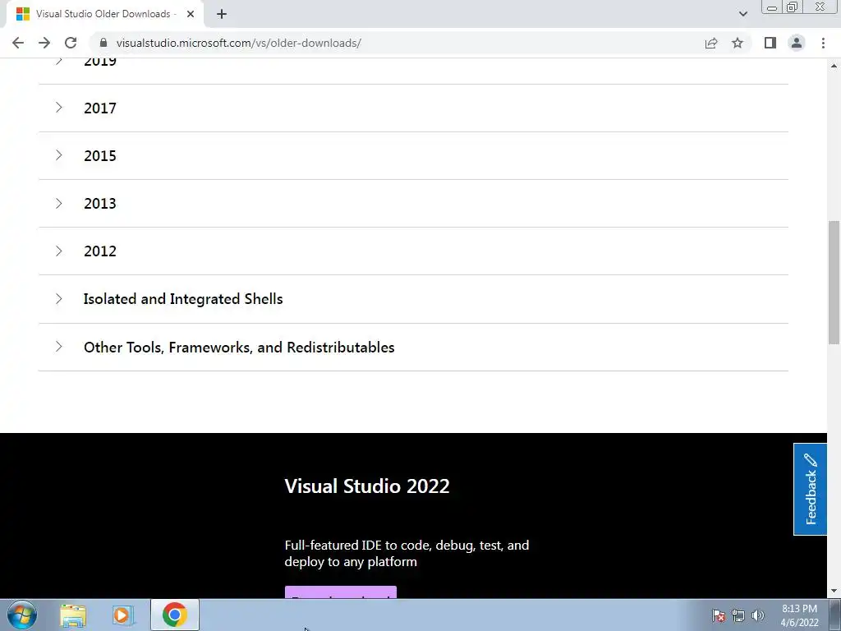Open the Chrome three-dot menu
Screen dimensions: 841x631
tap(823, 43)
